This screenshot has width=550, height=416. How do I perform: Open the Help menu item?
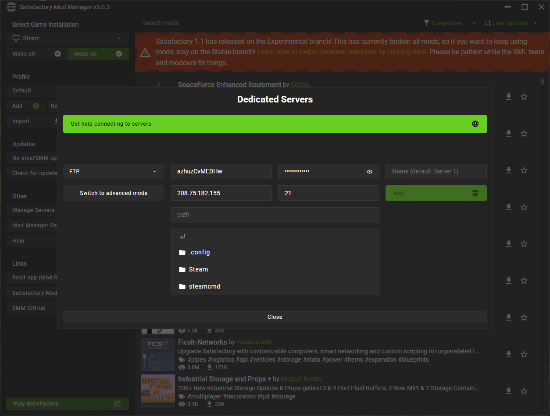(32, 241)
